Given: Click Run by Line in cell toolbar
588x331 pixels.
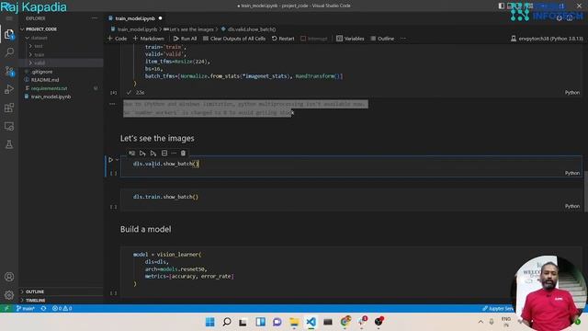Looking at the screenshot, I should (131, 154).
